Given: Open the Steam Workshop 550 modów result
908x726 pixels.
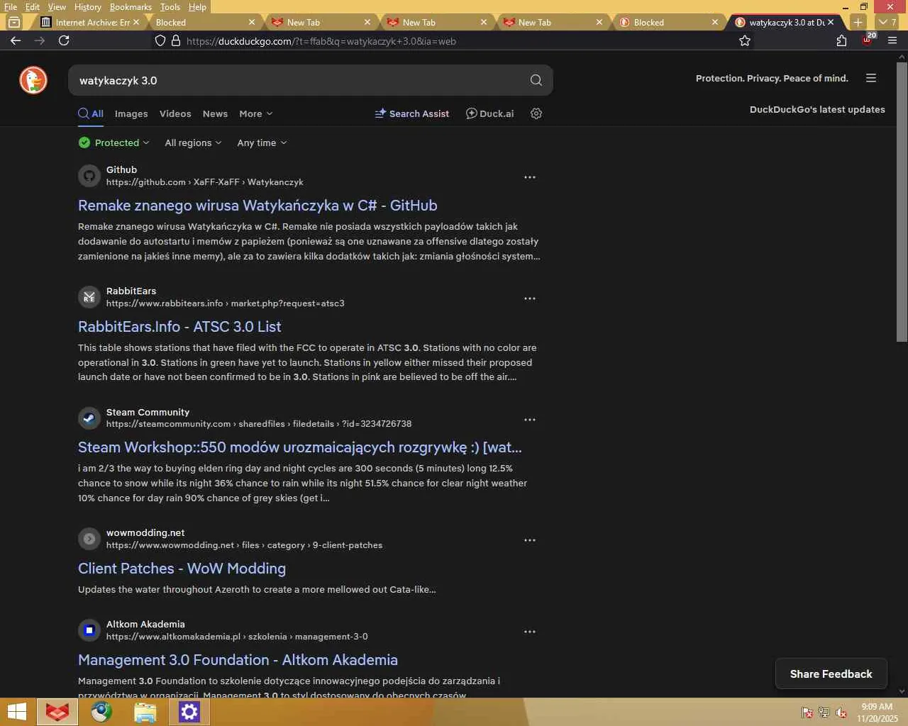Looking at the screenshot, I should tap(300, 447).
